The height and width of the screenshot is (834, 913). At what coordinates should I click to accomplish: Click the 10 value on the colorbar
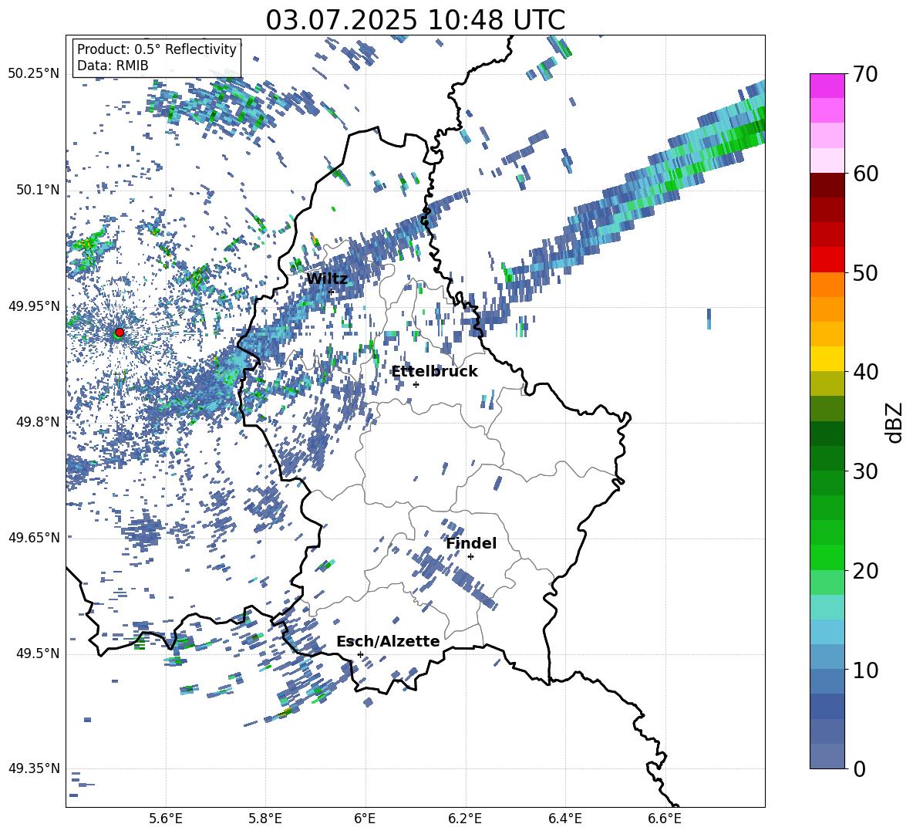[x=864, y=670]
